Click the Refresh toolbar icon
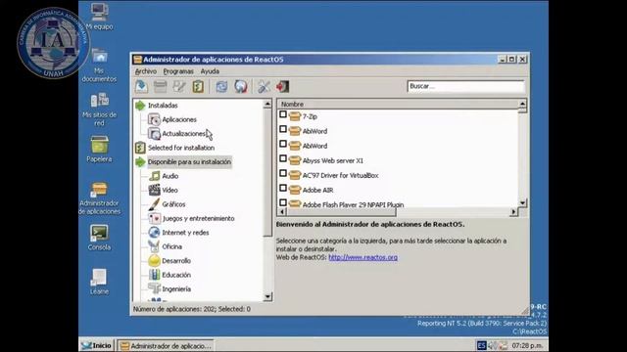The height and width of the screenshot is (352, 627). 221,86
